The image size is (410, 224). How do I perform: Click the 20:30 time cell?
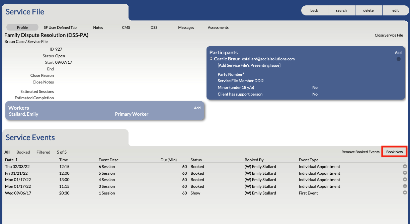(64, 193)
